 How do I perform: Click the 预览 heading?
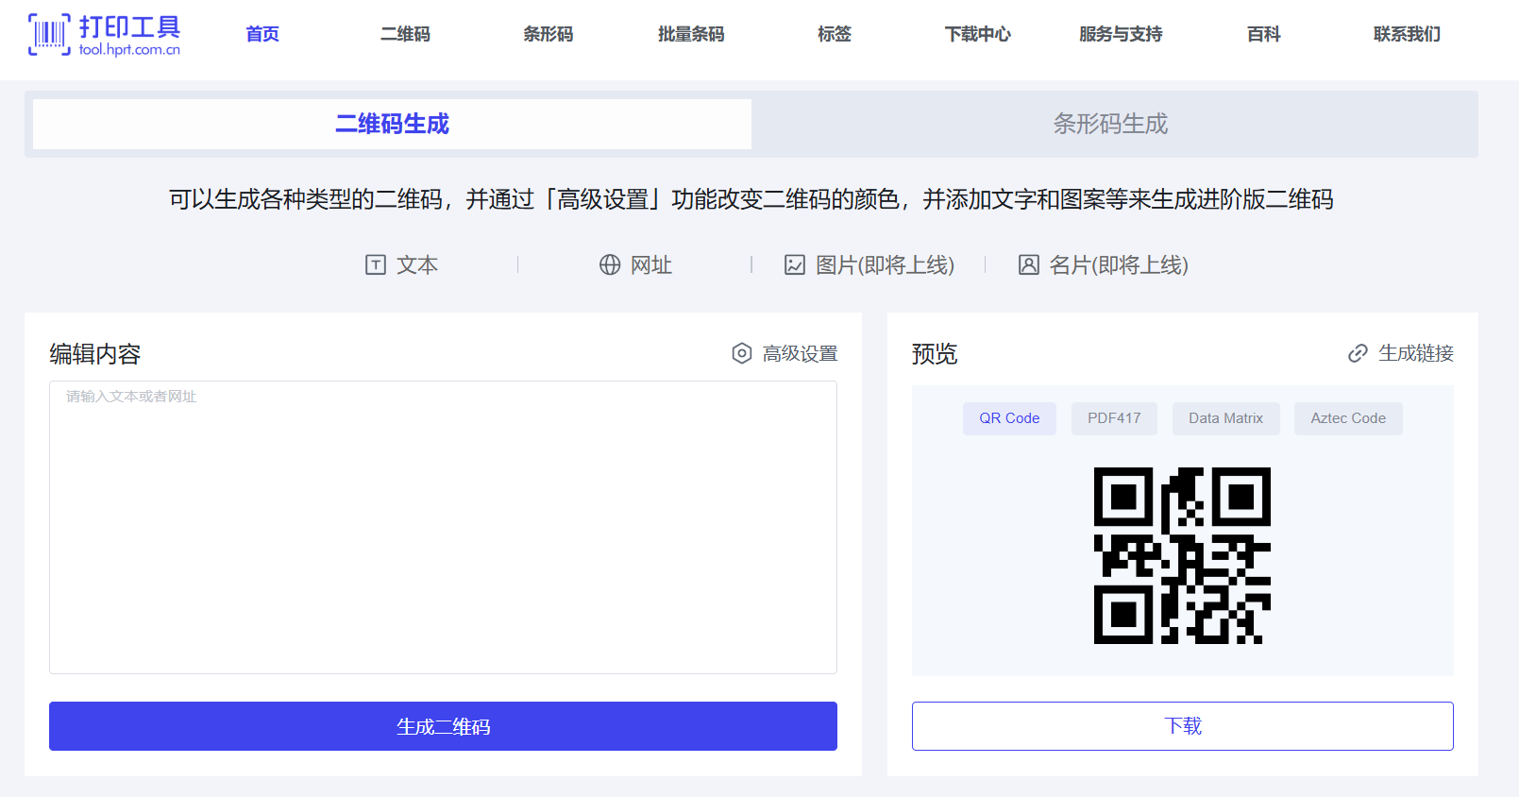click(935, 354)
